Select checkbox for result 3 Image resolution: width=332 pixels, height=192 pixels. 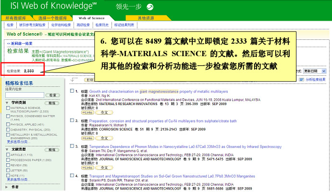pyautogui.click(x=72, y=146)
